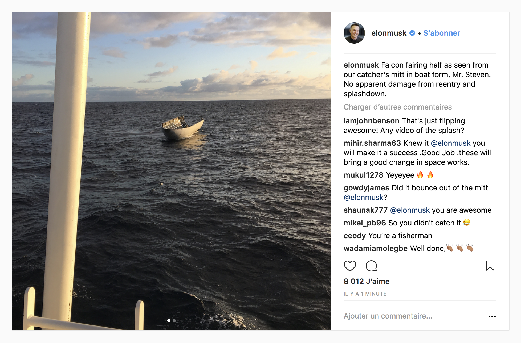Select the first carousel indicator dot
The image size is (521, 343).
[169, 321]
